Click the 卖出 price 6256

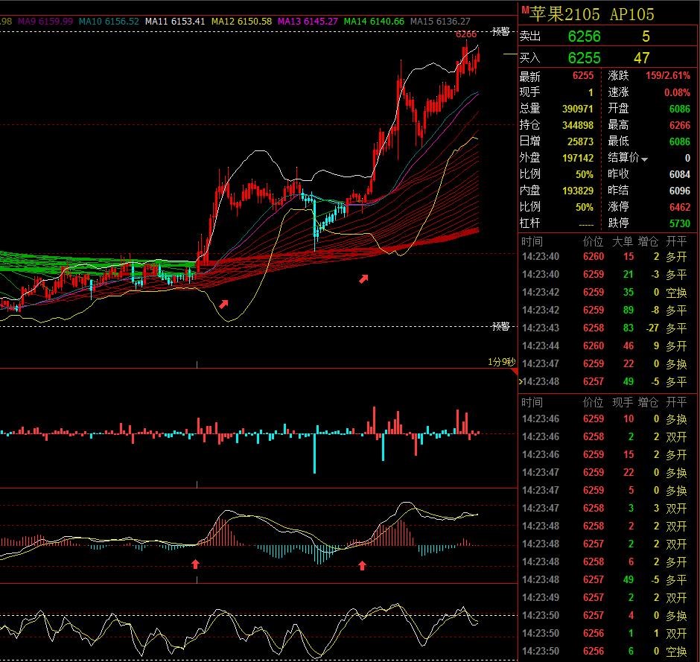tap(584, 36)
